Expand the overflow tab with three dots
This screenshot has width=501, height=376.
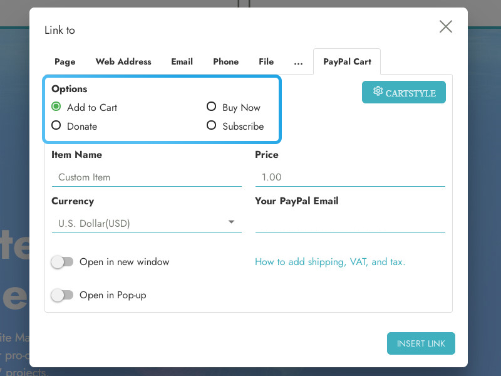(298, 61)
